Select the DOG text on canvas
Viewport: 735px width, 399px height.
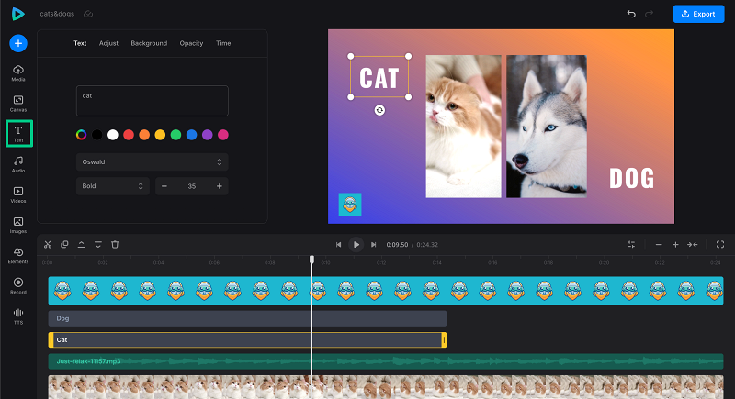pos(631,178)
